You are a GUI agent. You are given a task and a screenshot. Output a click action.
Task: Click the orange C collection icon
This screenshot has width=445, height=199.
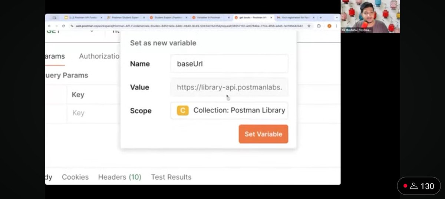pos(183,110)
